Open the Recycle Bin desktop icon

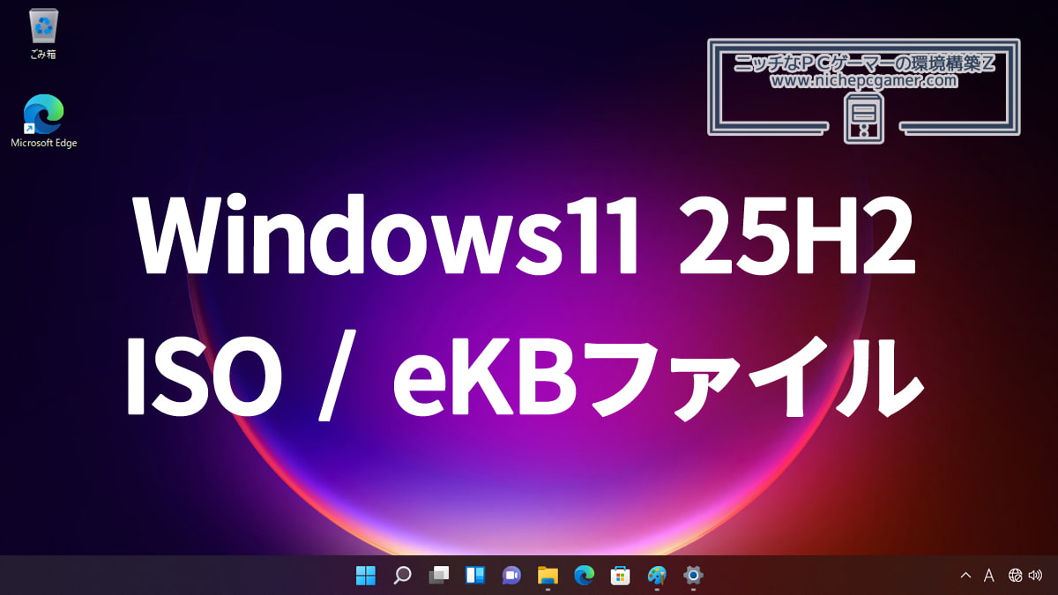coord(43,34)
